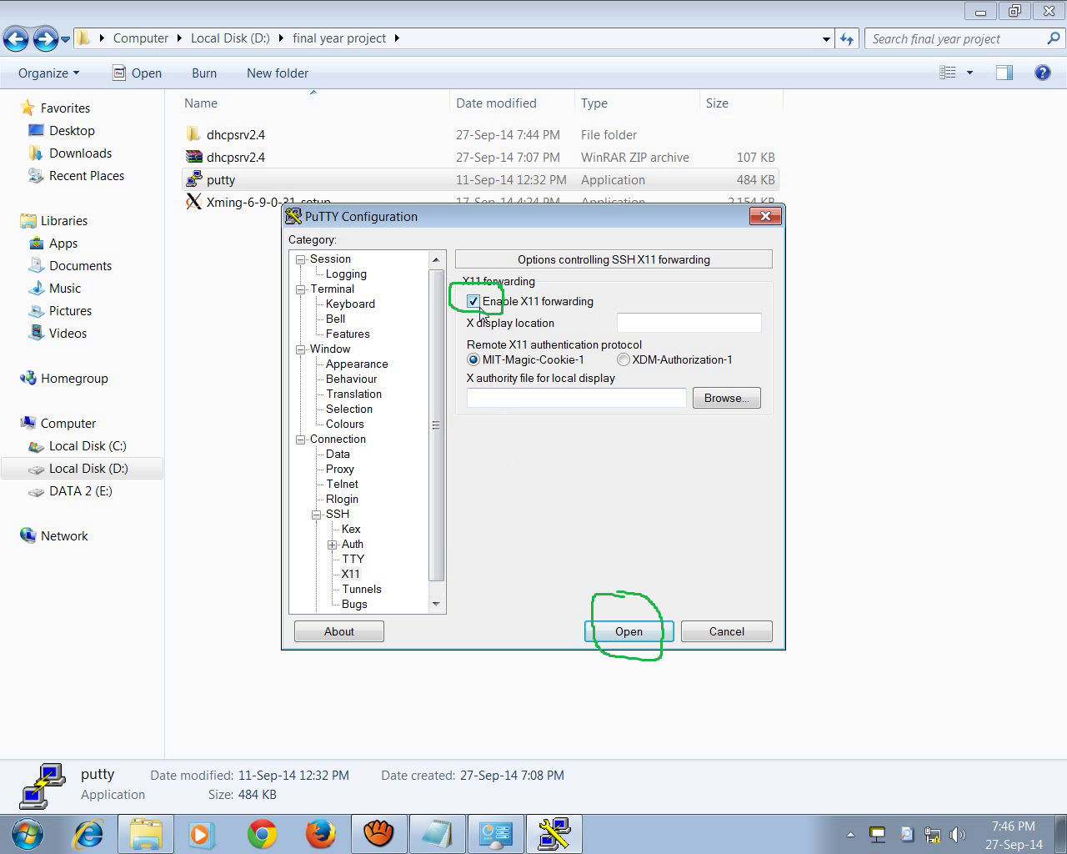
Task: Click the Browse... button
Action: (x=727, y=398)
